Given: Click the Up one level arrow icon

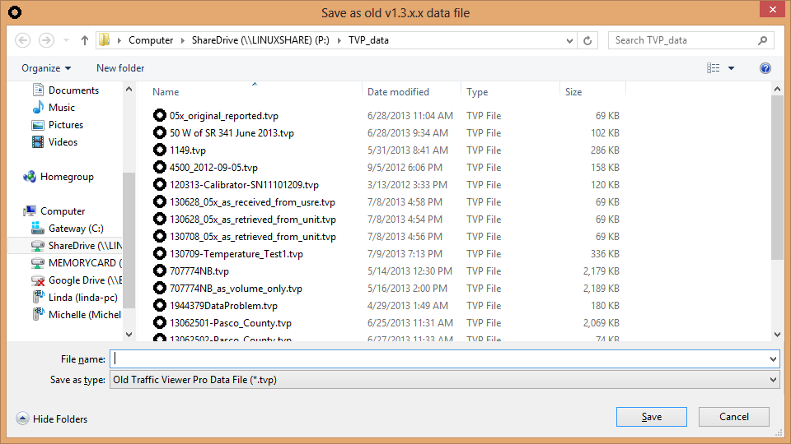Looking at the screenshot, I should pos(85,40).
